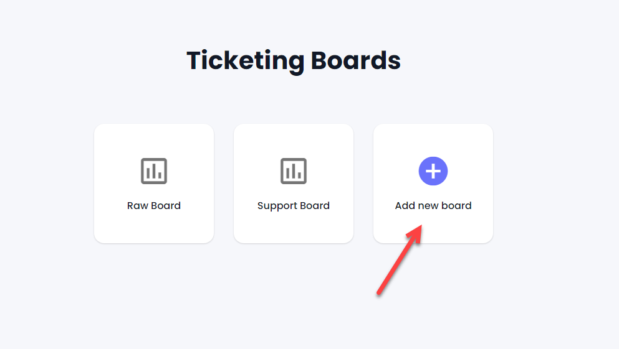The width and height of the screenshot is (619, 349).
Task: Click the empty top area of Support Board card
Action: click(x=294, y=140)
